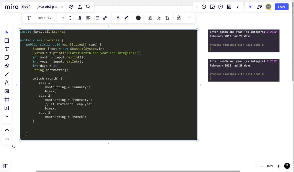
Task: Toggle the bulleted list formatting
Action: (97, 18)
